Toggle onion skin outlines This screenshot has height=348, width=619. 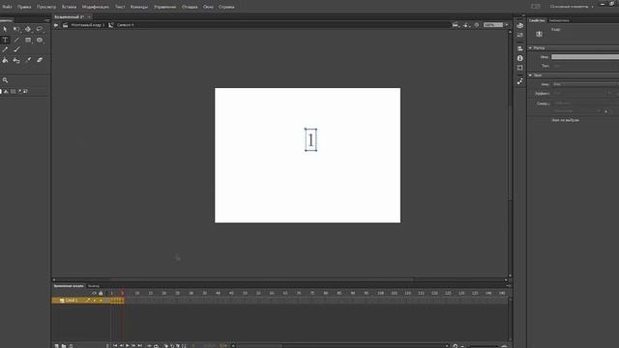pos(172,346)
